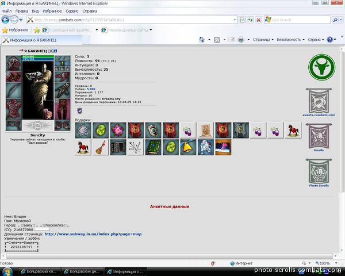The image size is (345, 276).
Task: Open the Сервис command bar dropdown
Action: [316, 40]
